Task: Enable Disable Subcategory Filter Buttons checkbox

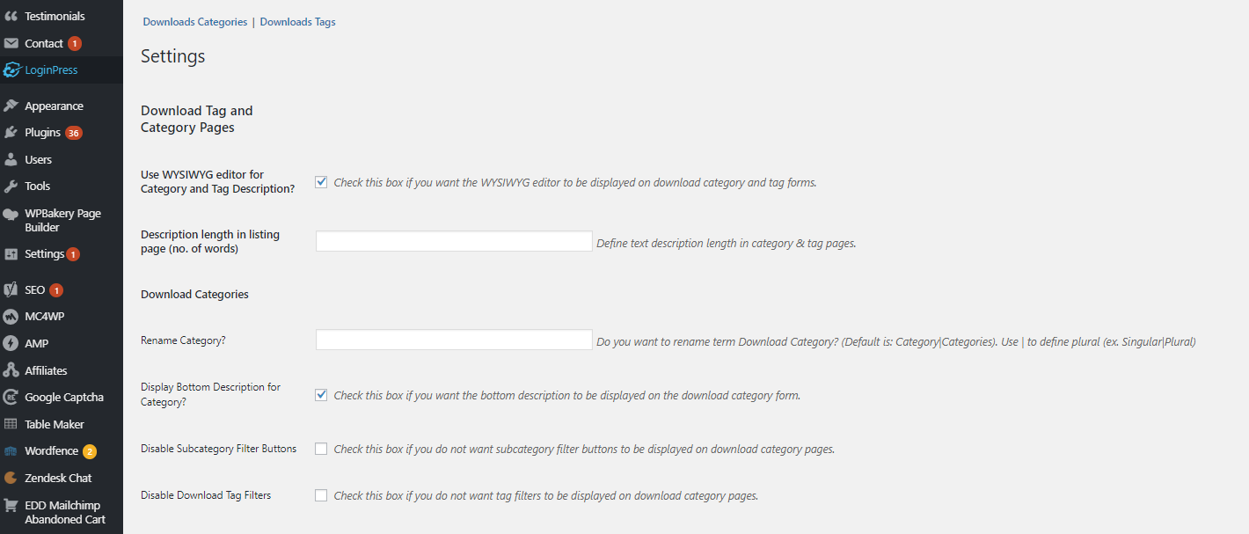Action: click(321, 449)
